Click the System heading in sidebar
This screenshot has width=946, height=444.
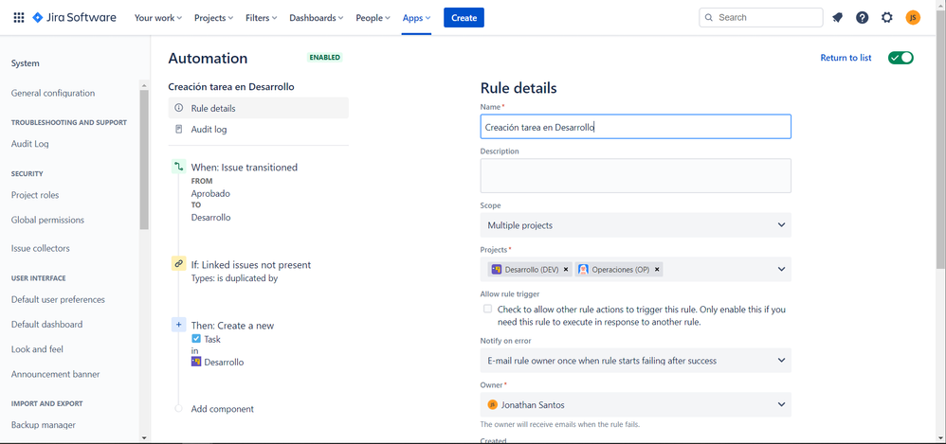tap(25, 63)
